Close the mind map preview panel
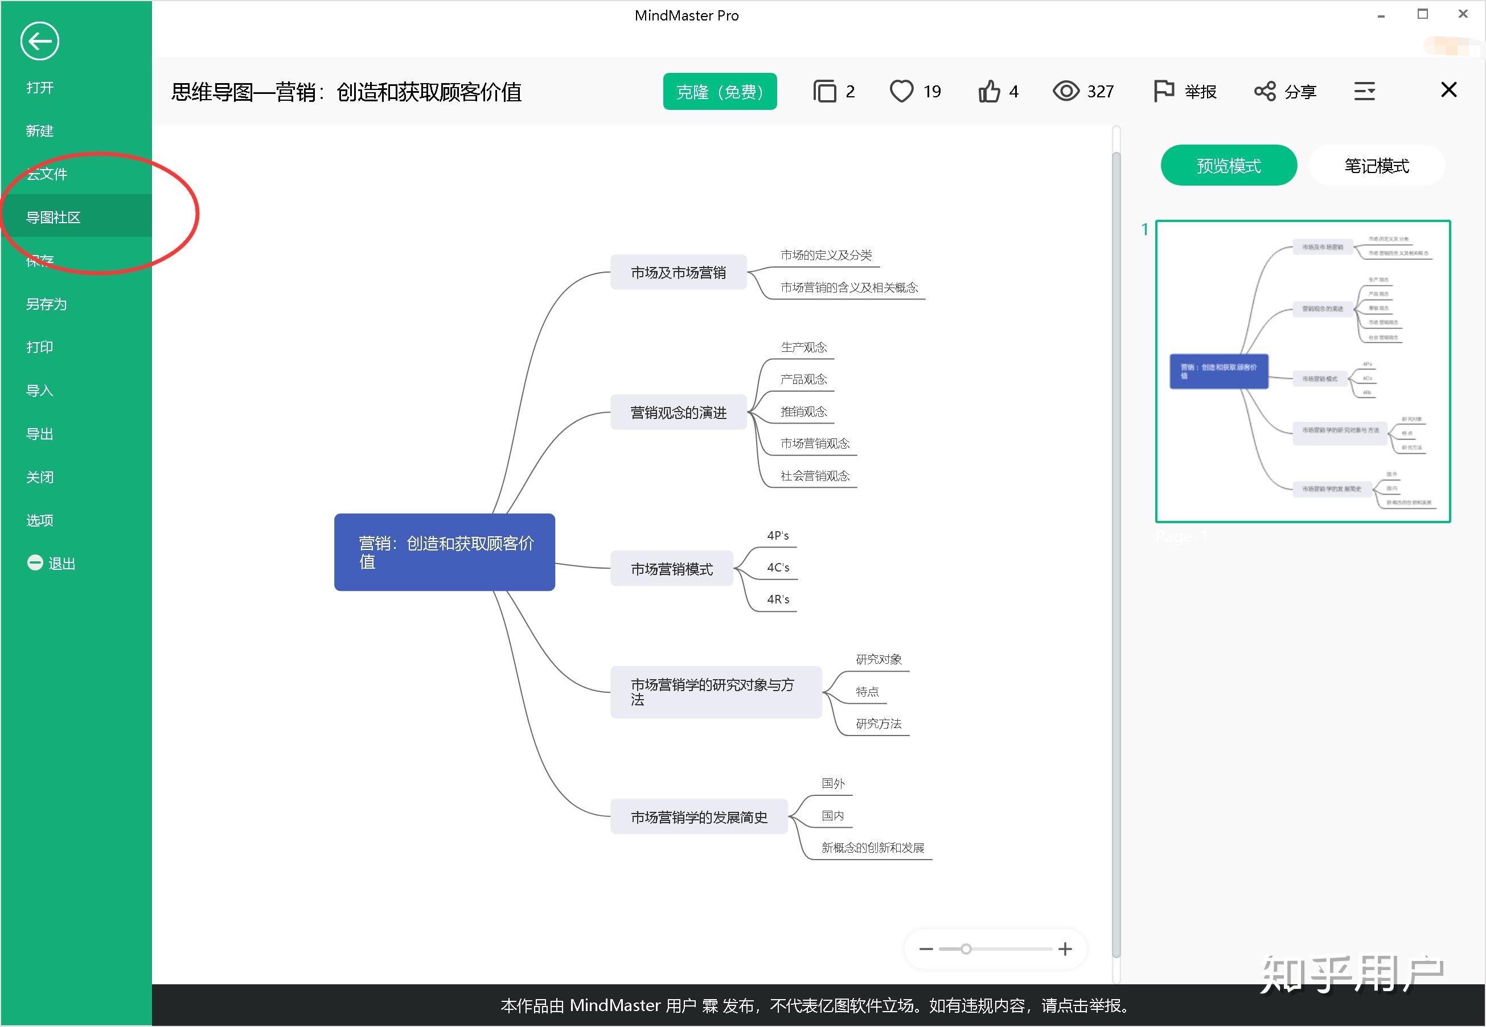Screen dimensions: 1486x1027 [1448, 90]
